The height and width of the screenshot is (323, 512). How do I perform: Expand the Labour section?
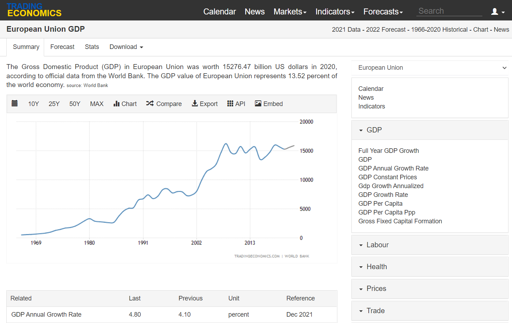(x=430, y=245)
